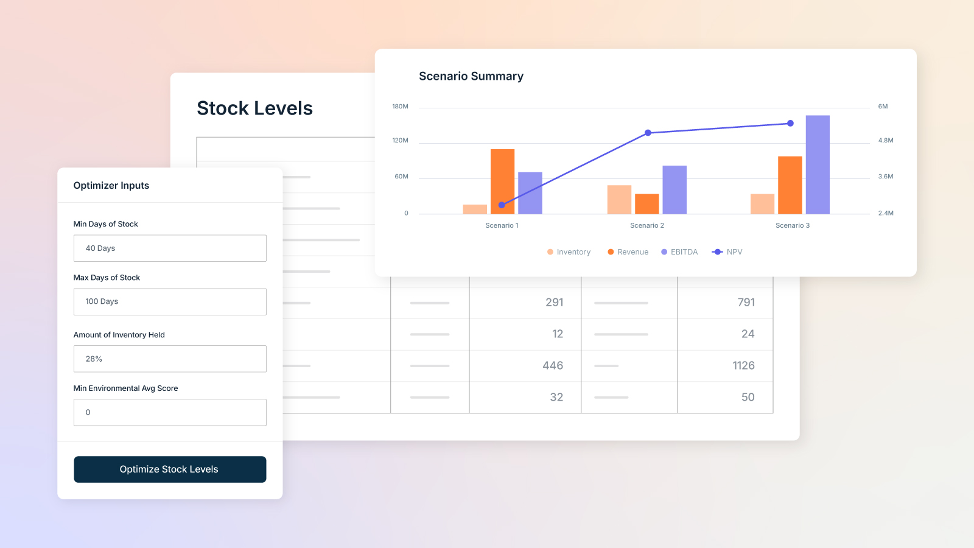974x548 pixels.
Task: Select the NPV data point for Scenario 3
Action: tap(790, 124)
